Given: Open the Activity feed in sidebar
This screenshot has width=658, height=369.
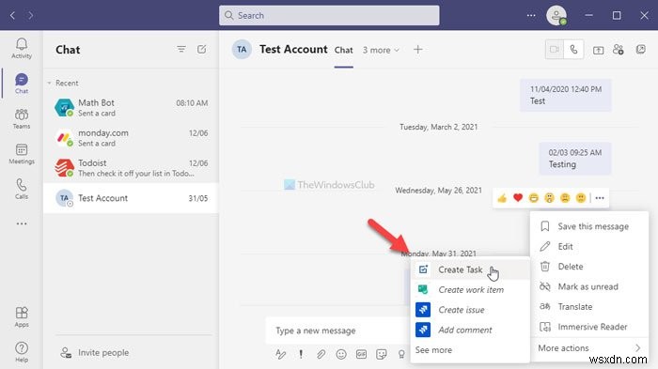Looking at the screenshot, I should 22,48.
